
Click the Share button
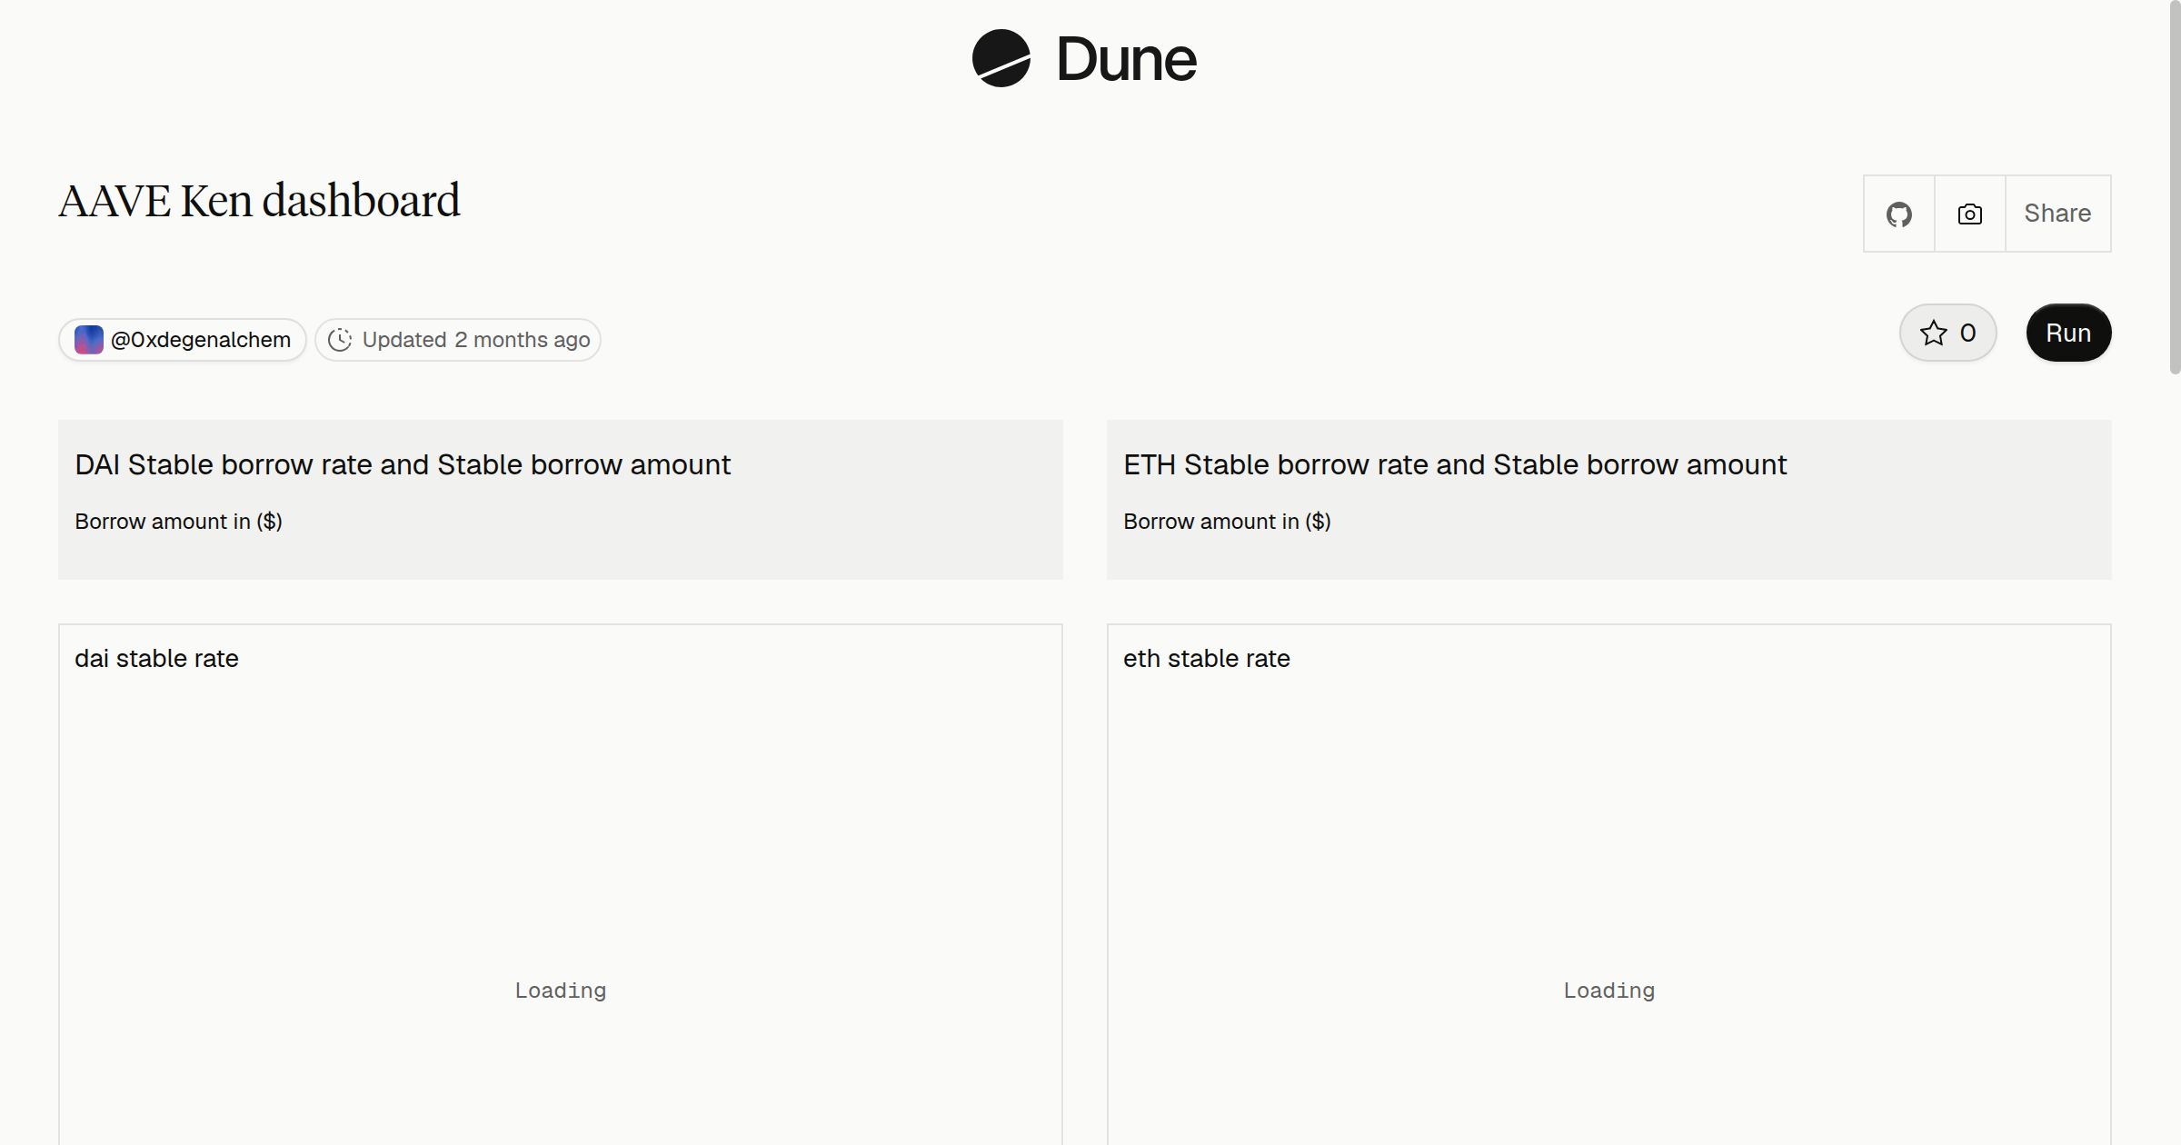tap(2057, 214)
